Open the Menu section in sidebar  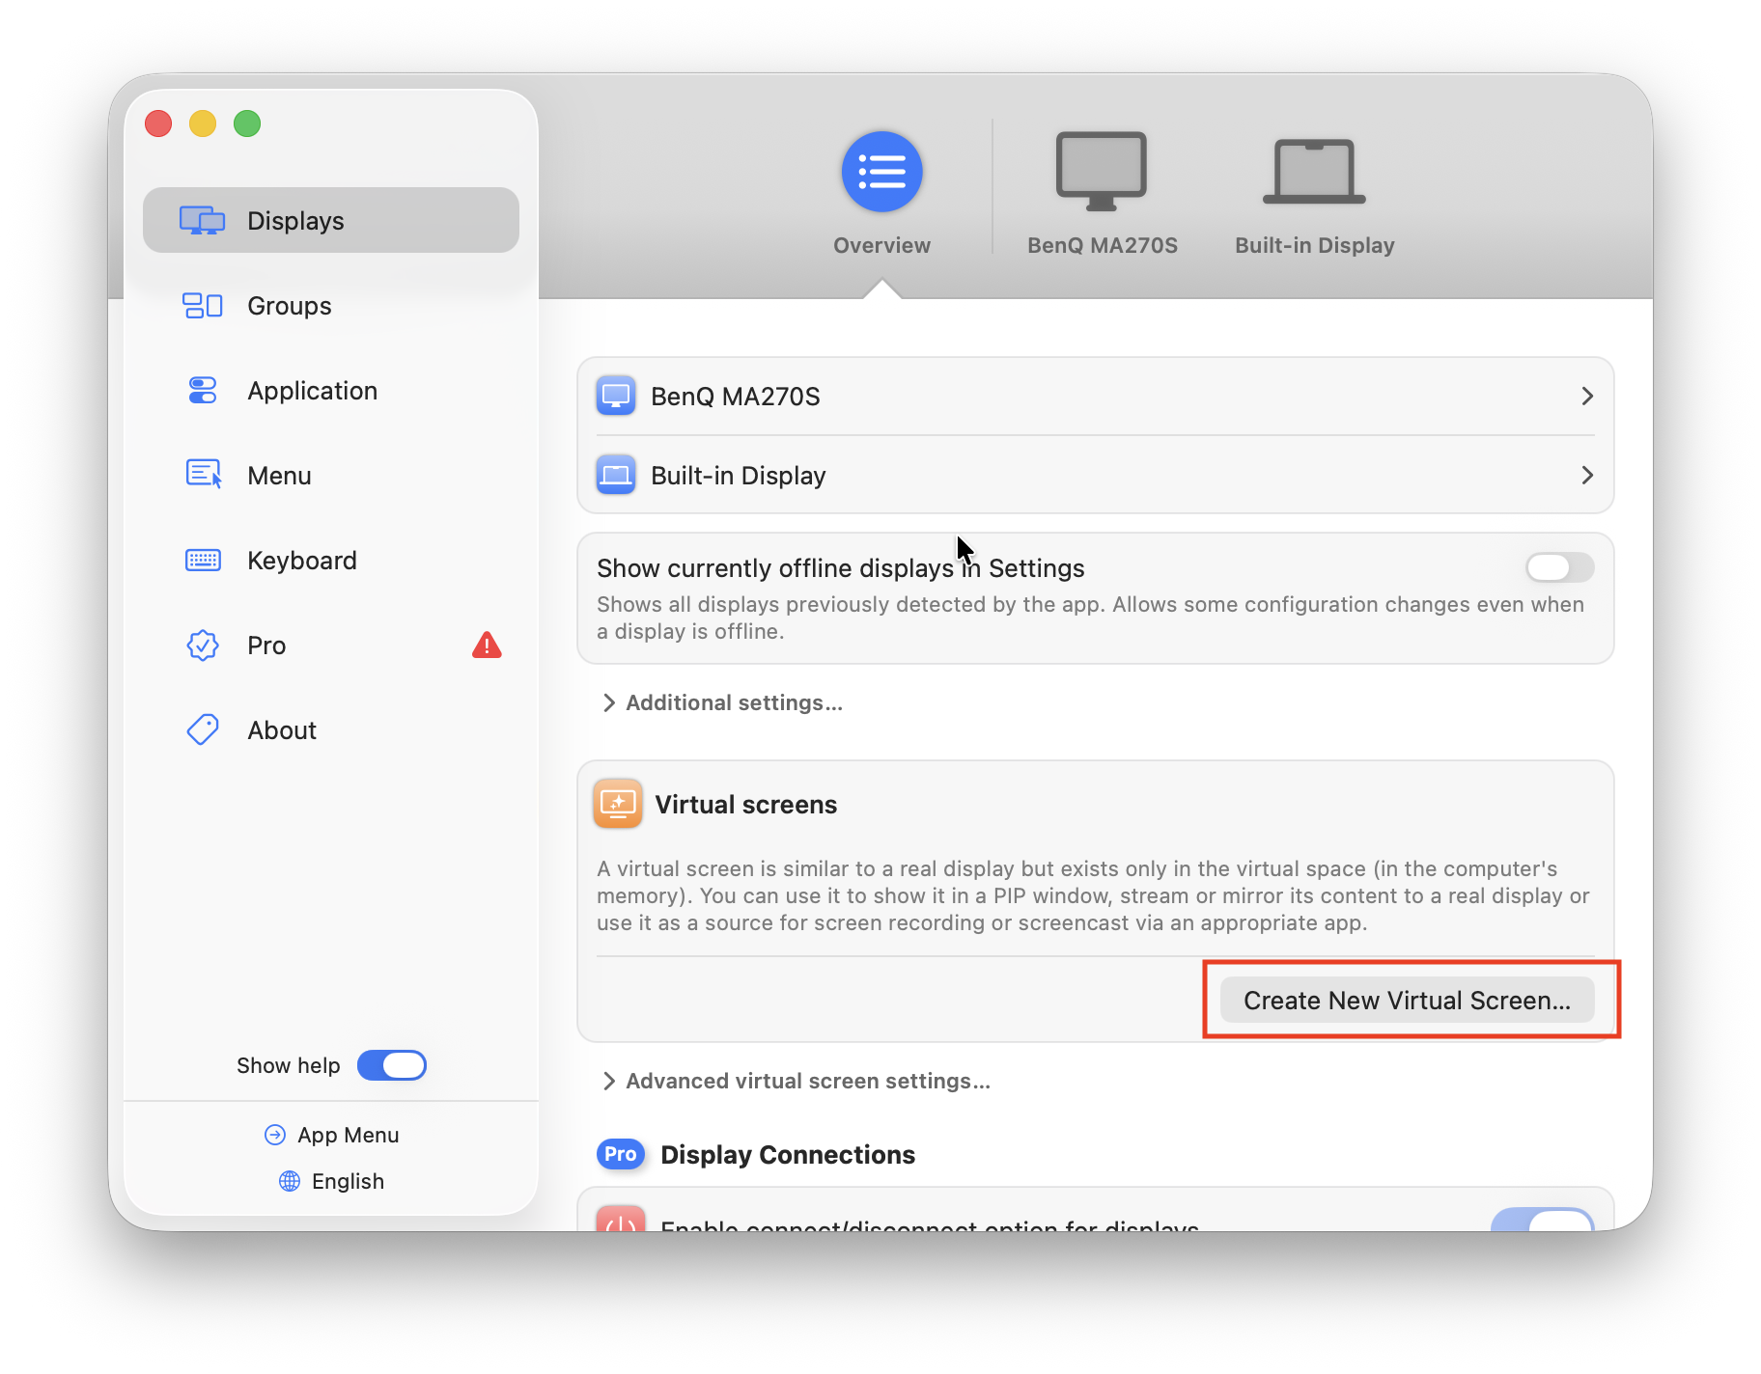point(331,476)
